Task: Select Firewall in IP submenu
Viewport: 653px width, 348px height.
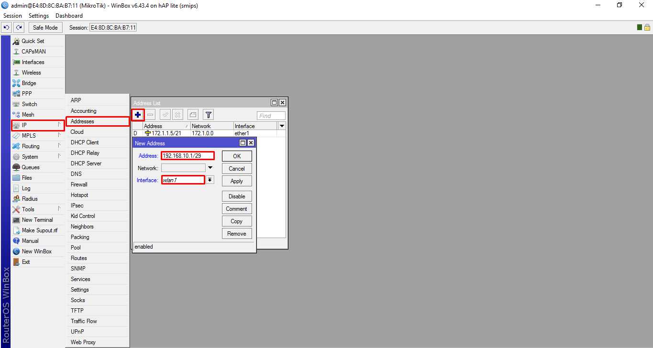Action: click(x=98, y=185)
